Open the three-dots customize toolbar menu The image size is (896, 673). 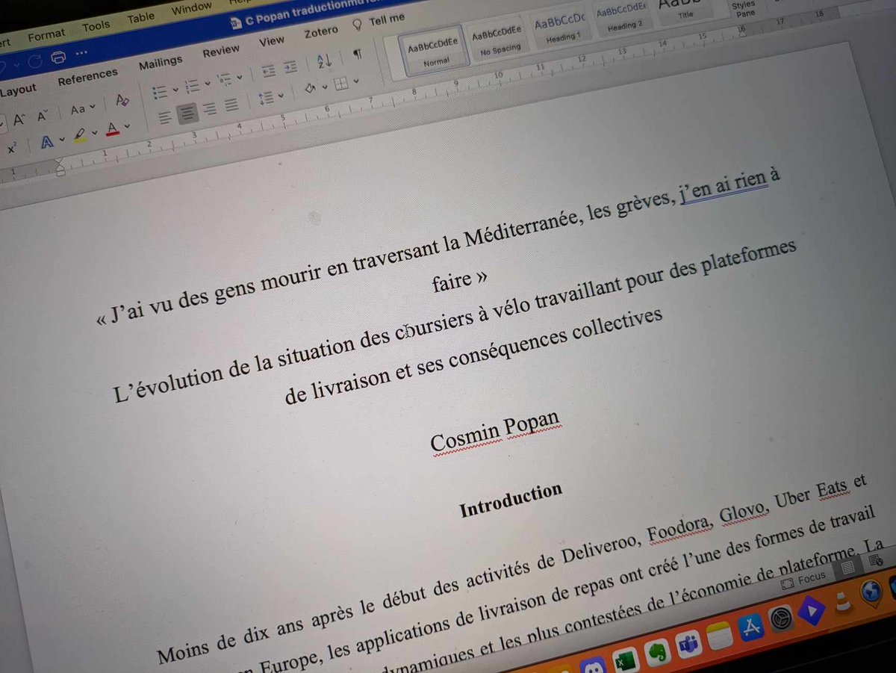coord(81,53)
